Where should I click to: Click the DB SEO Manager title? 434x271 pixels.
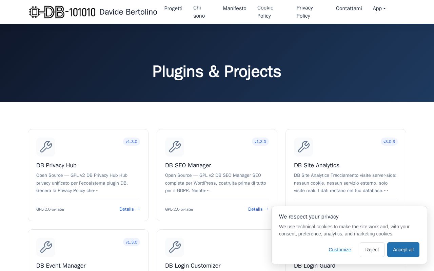tap(188, 165)
